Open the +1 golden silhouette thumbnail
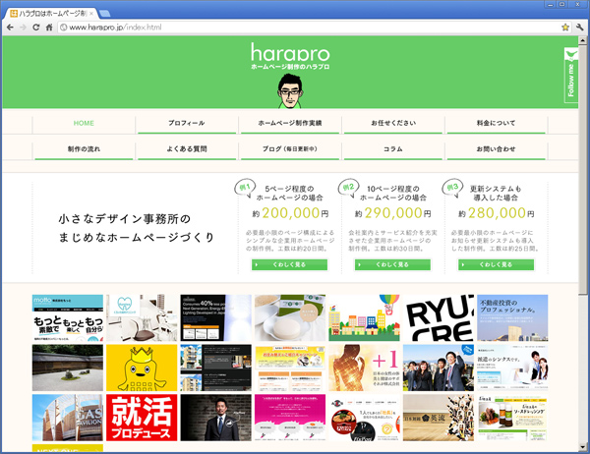Screen dimensions: 590x454 pos(364,368)
